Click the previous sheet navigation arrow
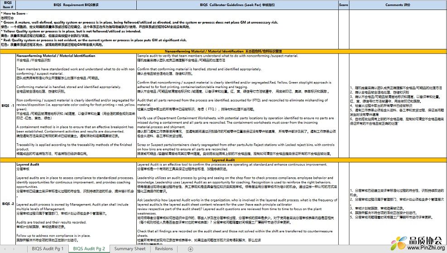Viewport: 447px width, 253px height. 5,249
